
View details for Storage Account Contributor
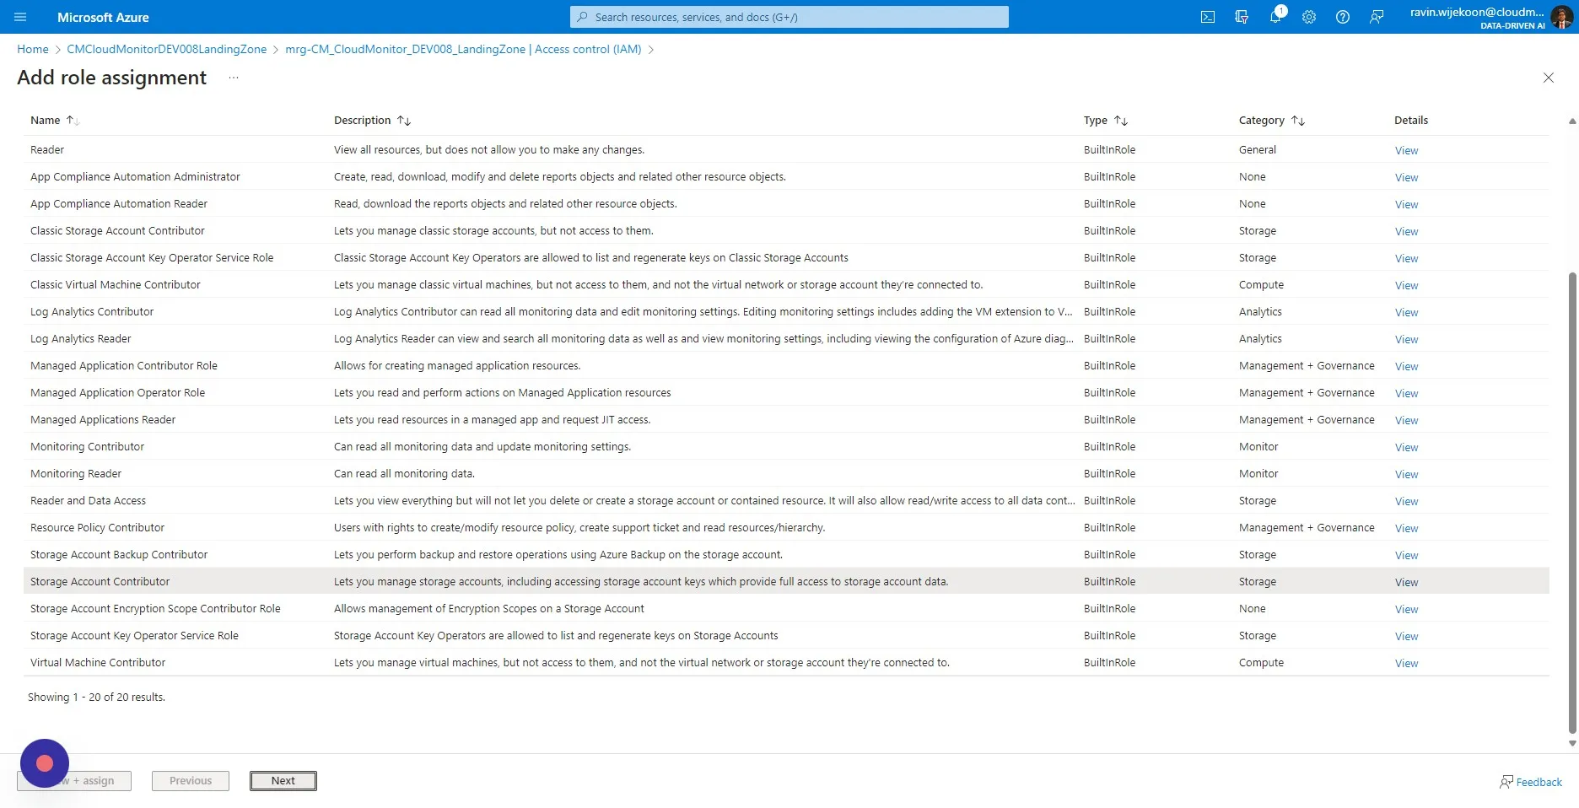(1406, 582)
